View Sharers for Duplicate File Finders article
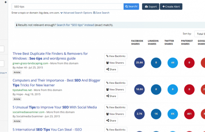This screenshot has width=205, height=132. pos(115,63)
